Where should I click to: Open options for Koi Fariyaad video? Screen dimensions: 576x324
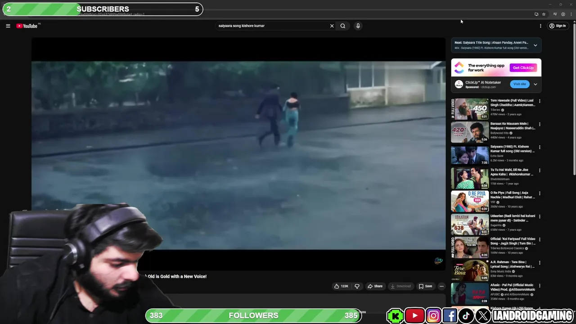(540, 239)
